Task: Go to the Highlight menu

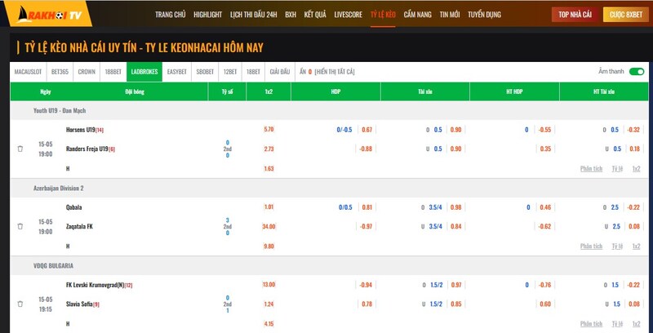Action: pyautogui.click(x=208, y=15)
